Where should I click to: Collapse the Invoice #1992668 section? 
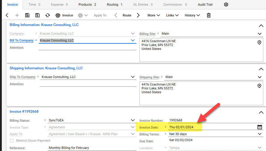(x=261, y=112)
